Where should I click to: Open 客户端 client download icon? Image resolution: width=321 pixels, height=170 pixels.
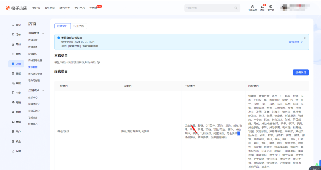click(271, 7)
